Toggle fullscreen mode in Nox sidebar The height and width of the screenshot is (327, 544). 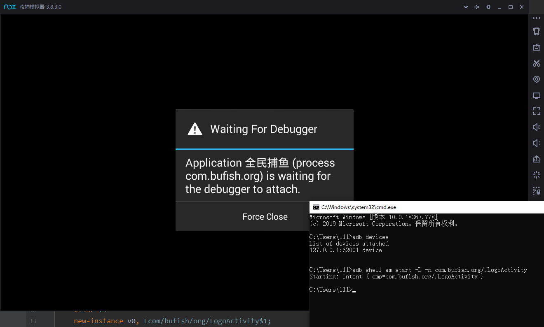coord(536,111)
